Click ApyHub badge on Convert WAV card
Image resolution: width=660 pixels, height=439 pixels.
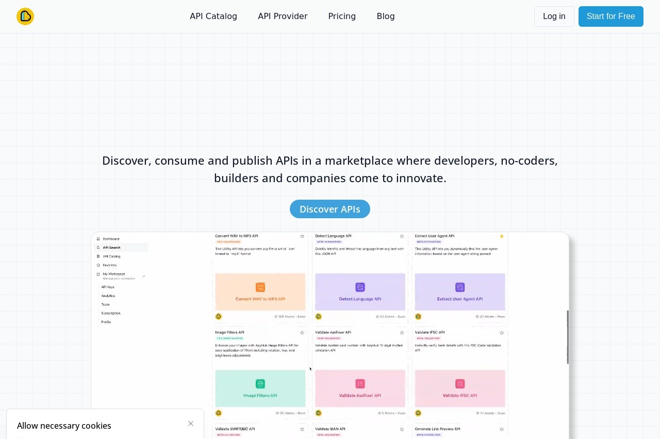point(219,317)
